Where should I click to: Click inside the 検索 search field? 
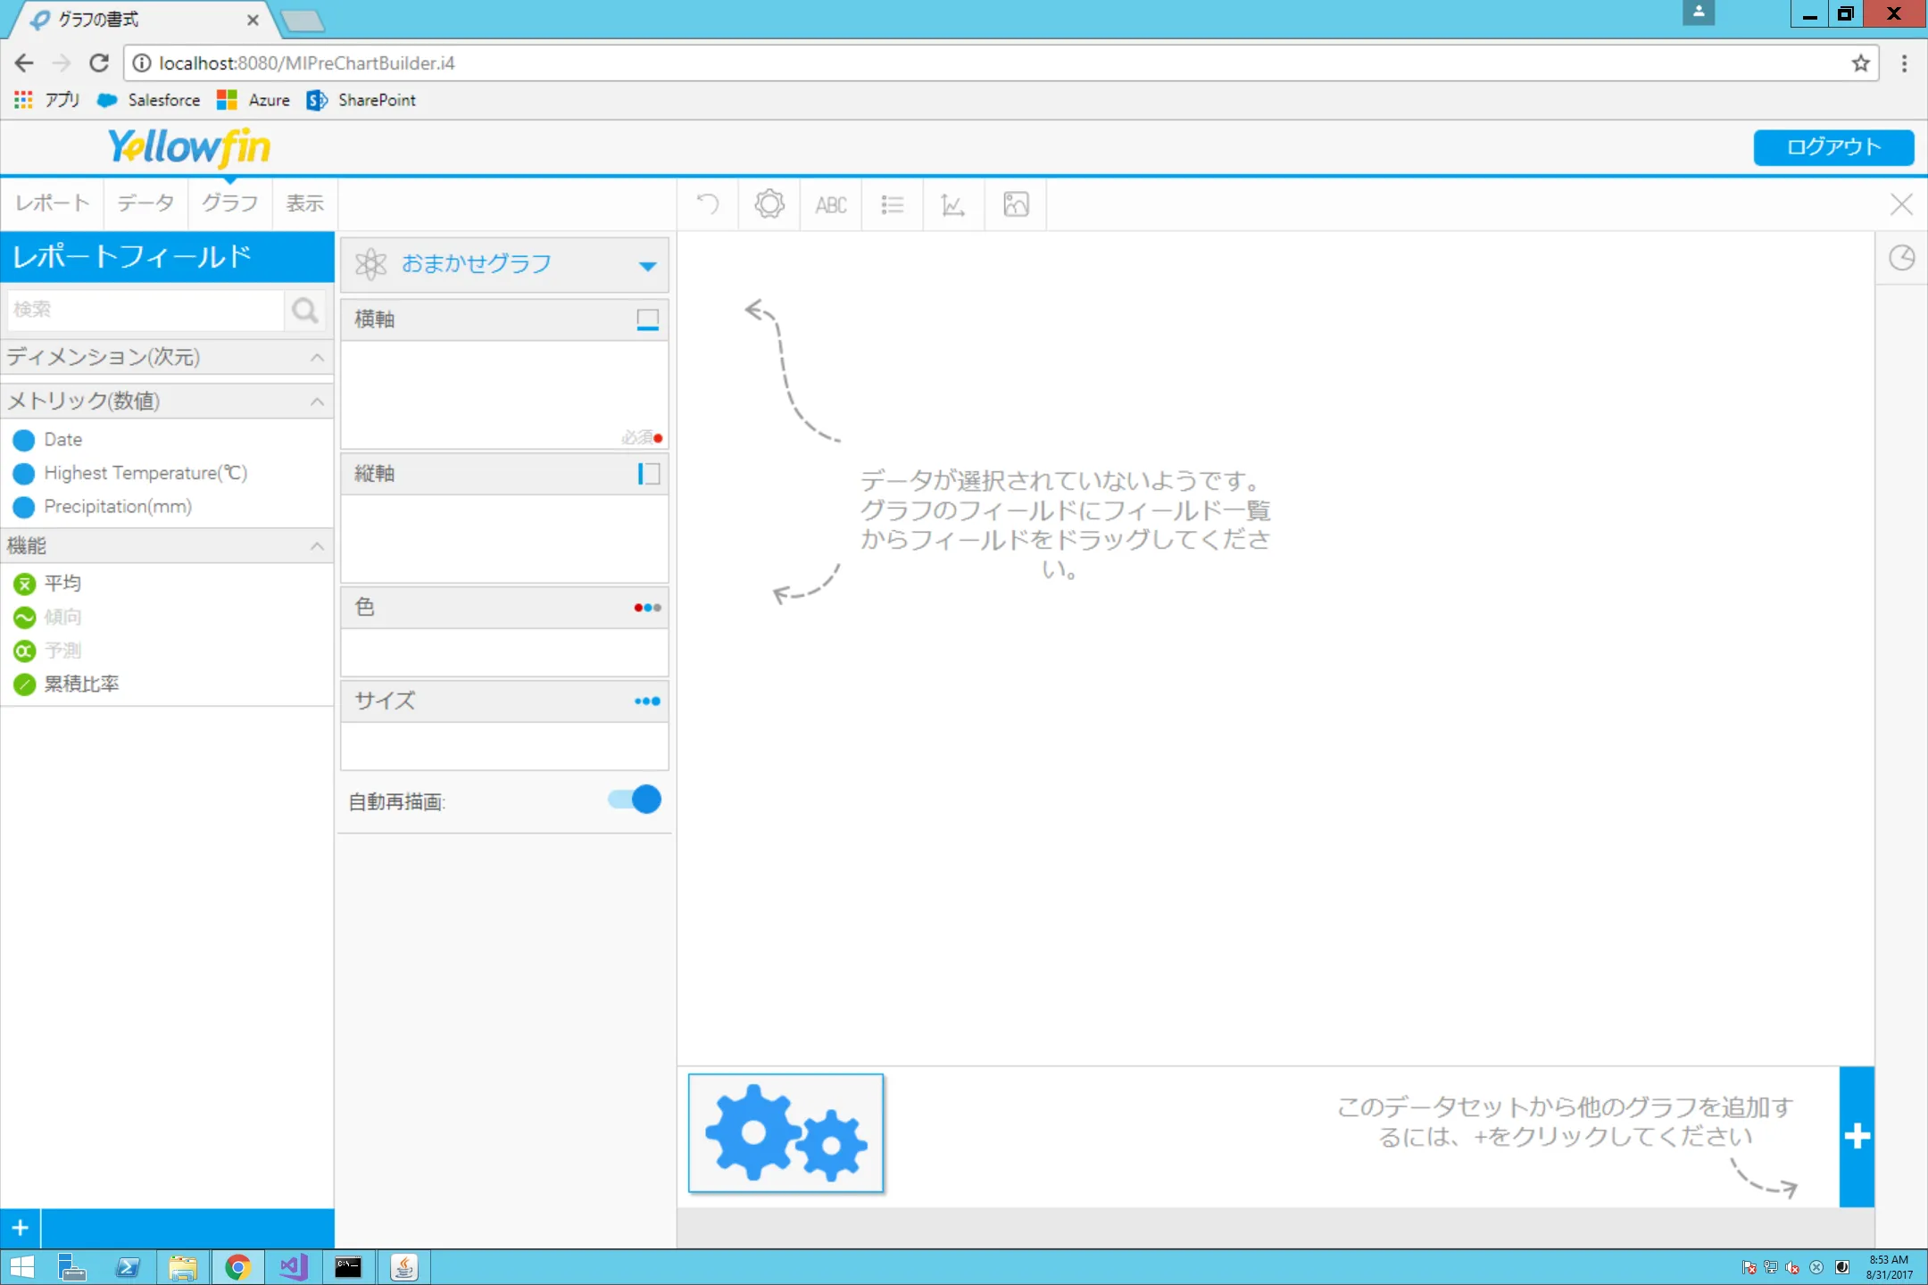[143, 310]
